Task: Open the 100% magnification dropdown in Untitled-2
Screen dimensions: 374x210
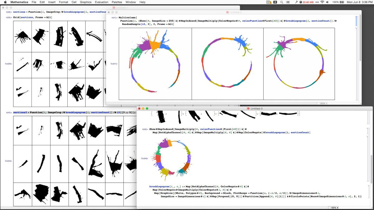Action: 323,103
